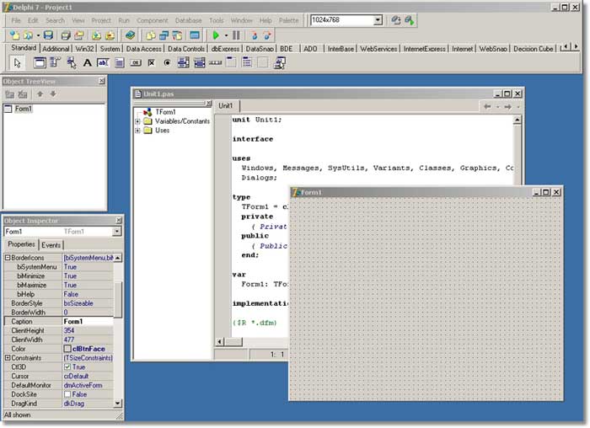
Task: Click the View Unit toolbar icon
Action: pos(151,35)
